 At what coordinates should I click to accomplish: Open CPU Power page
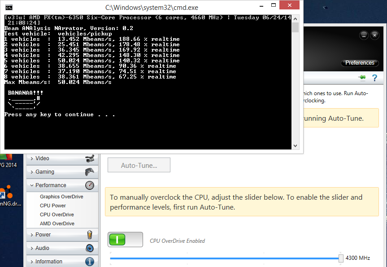coord(53,206)
